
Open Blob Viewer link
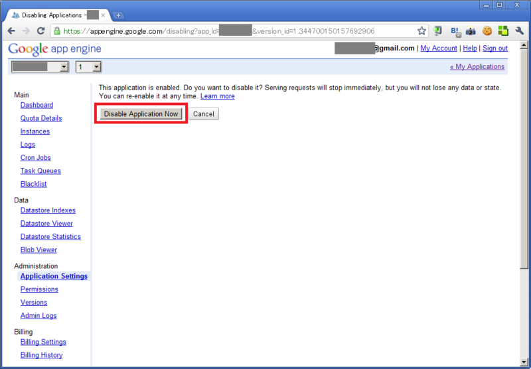(38, 250)
